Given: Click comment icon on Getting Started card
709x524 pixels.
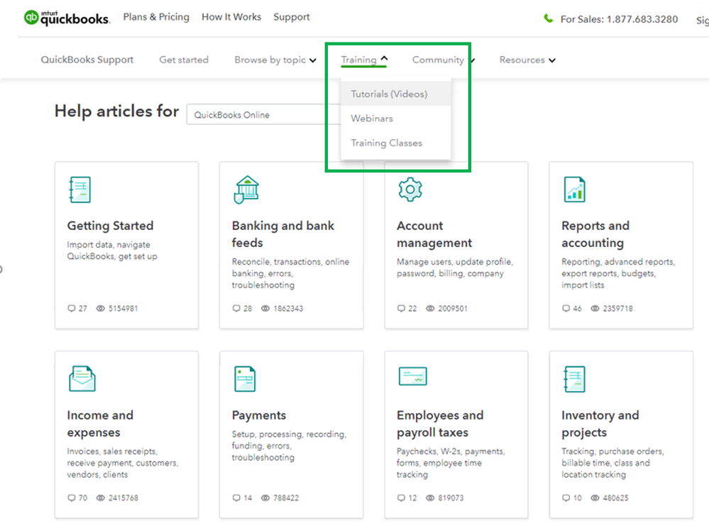Looking at the screenshot, I should [x=72, y=308].
